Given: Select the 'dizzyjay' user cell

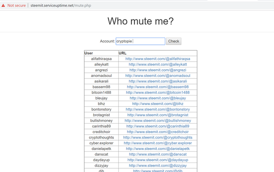Looking at the screenshot, I should pyautogui.click(x=101, y=165).
